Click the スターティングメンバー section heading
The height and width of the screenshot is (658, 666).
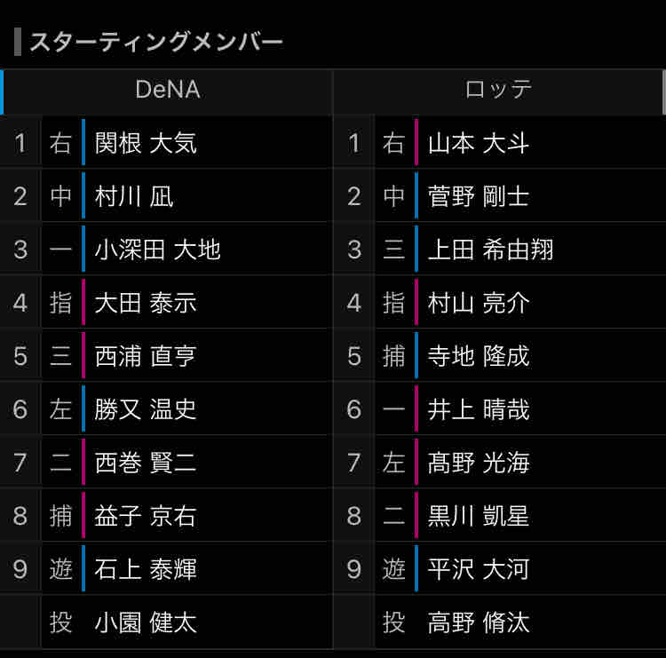[x=156, y=42]
